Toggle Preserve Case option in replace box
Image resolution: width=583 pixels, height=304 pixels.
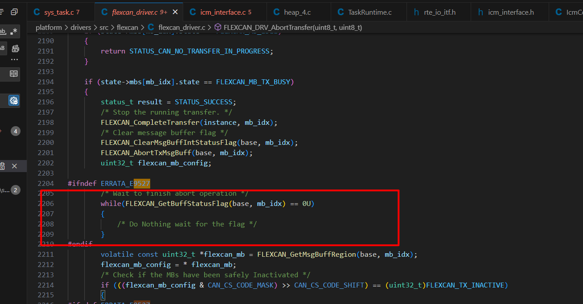coord(2,48)
